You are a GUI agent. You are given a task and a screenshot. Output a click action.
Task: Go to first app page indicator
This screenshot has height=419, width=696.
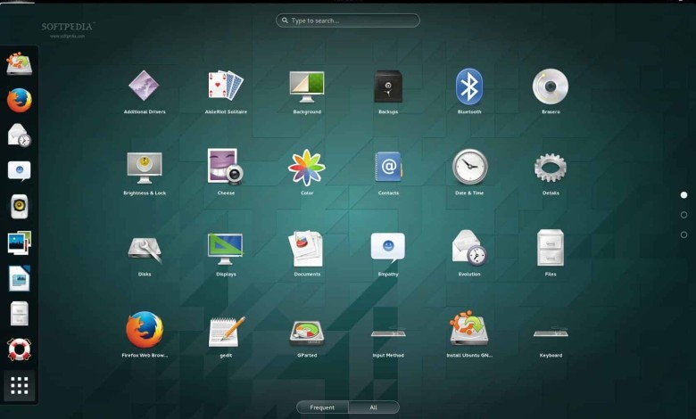tap(684, 195)
